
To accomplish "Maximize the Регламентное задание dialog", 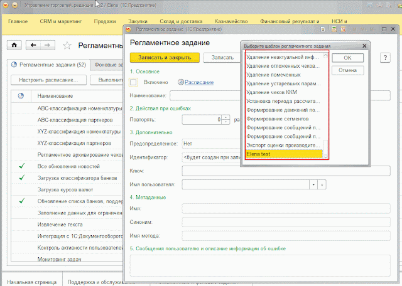I will click(384, 29).
